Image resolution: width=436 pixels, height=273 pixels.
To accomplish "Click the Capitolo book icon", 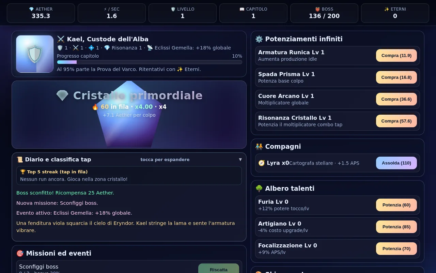I will (x=242, y=9).
